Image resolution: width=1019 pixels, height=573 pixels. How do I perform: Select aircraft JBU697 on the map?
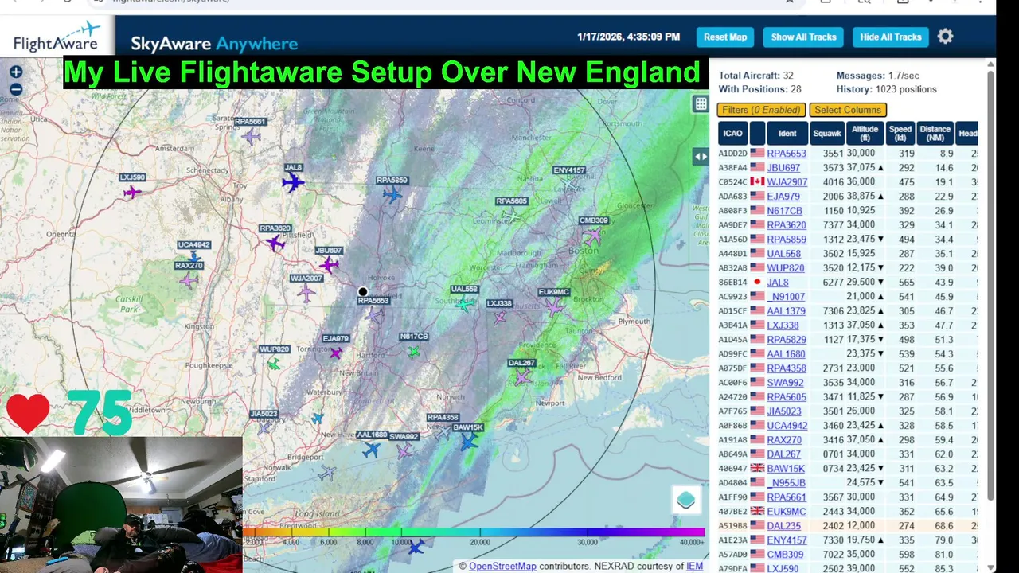pos(329,264)
